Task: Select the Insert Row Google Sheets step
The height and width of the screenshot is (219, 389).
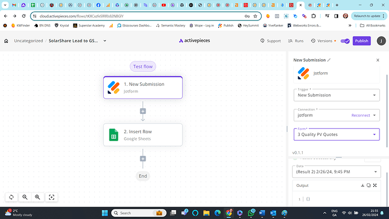Action: tap(143, 135)
